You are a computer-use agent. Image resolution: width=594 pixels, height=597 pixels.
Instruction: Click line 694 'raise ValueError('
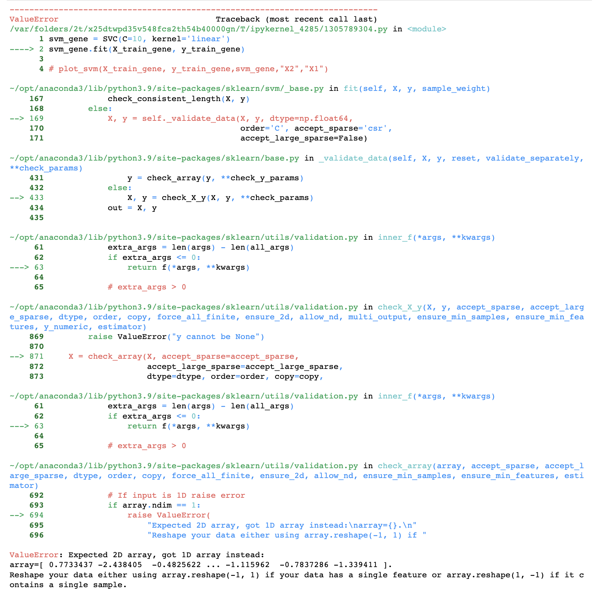[x=169, y=515]
